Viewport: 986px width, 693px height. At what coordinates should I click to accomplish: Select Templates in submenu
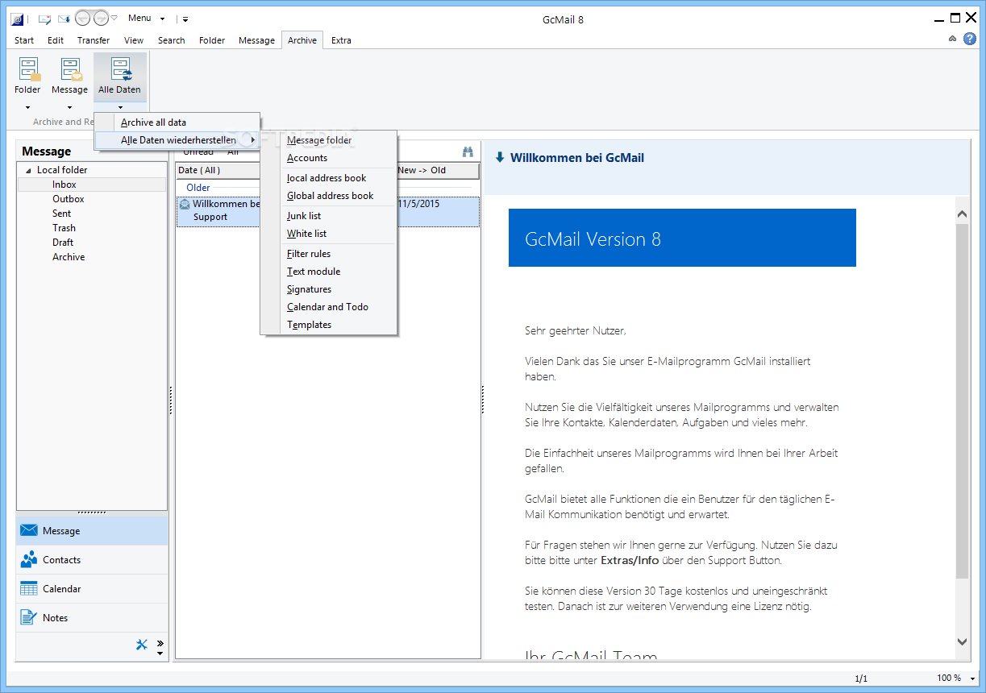point(329,325)
